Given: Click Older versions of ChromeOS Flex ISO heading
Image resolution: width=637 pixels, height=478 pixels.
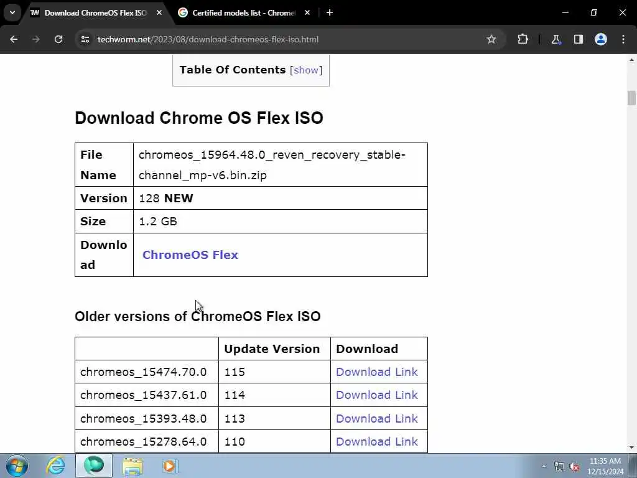Looking at the screenshot, I should pyautogui.click(x=197, y=316).
